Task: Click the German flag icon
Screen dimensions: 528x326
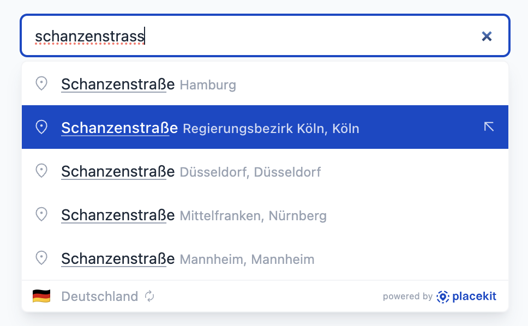Action: click(41, 297)
